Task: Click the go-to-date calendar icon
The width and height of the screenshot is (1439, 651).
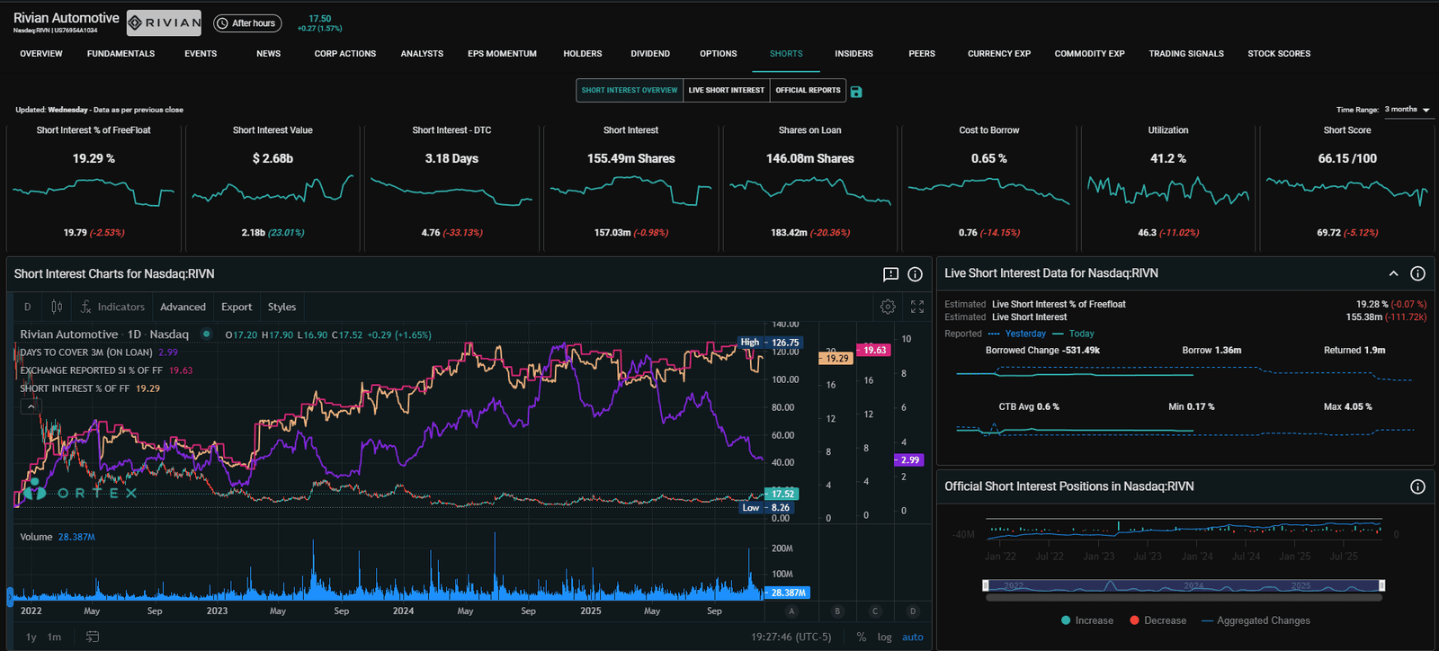Action: [x=93, y=637]
